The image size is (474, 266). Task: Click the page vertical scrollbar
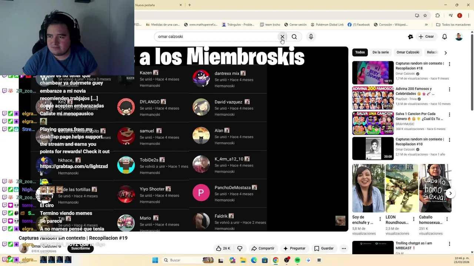click(472, 72)
